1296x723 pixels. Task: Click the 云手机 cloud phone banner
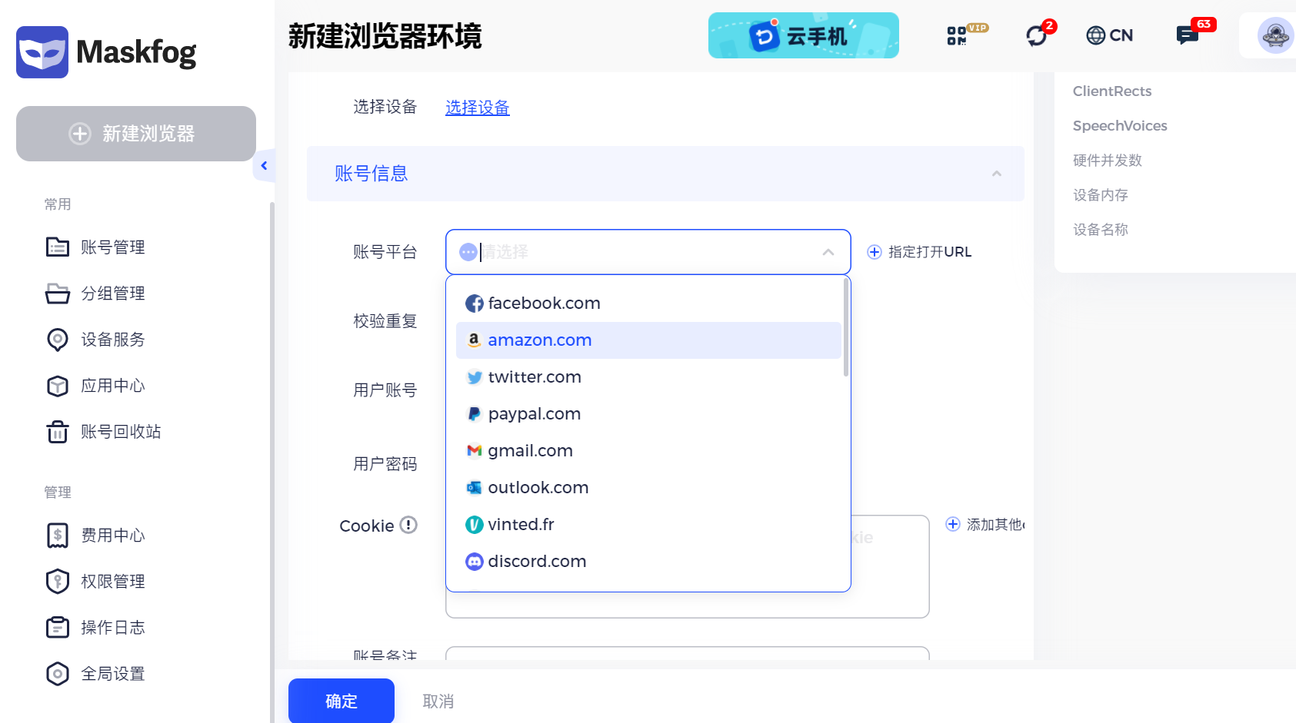[x=803, y=35]
